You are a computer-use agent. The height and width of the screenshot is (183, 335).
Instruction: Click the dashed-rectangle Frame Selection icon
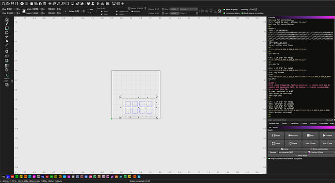point(67,3)
